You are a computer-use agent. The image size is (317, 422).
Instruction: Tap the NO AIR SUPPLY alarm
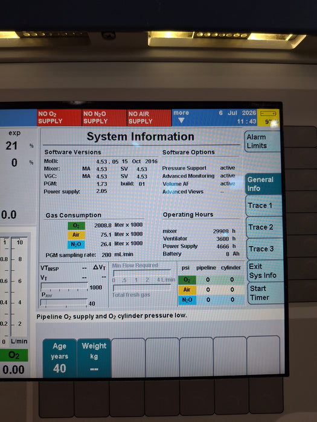(x=149, y=118)
